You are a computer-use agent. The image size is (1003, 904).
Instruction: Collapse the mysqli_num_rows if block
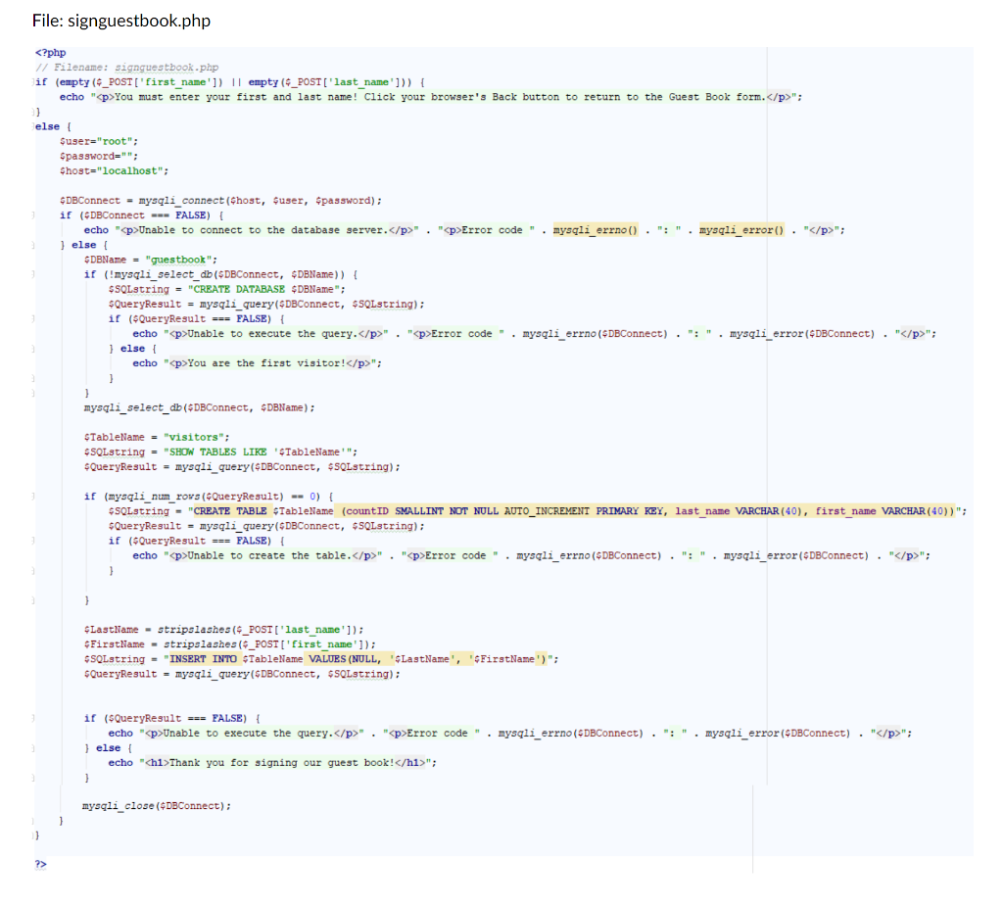(32, 496)
